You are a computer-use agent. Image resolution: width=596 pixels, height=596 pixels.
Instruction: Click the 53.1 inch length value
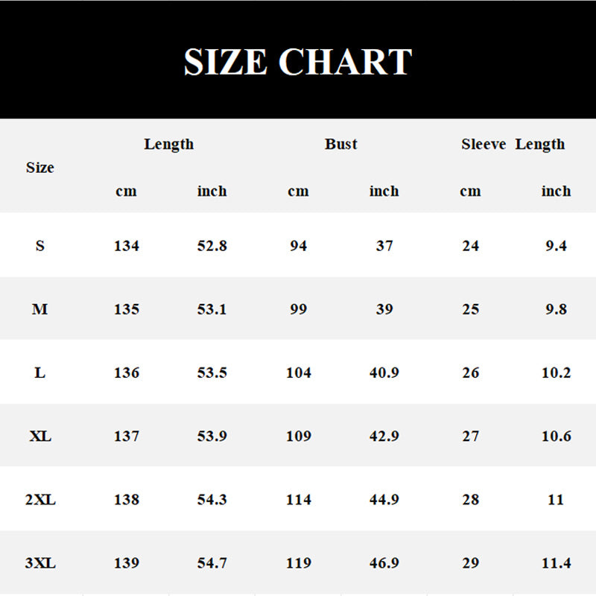coord(212,309)
